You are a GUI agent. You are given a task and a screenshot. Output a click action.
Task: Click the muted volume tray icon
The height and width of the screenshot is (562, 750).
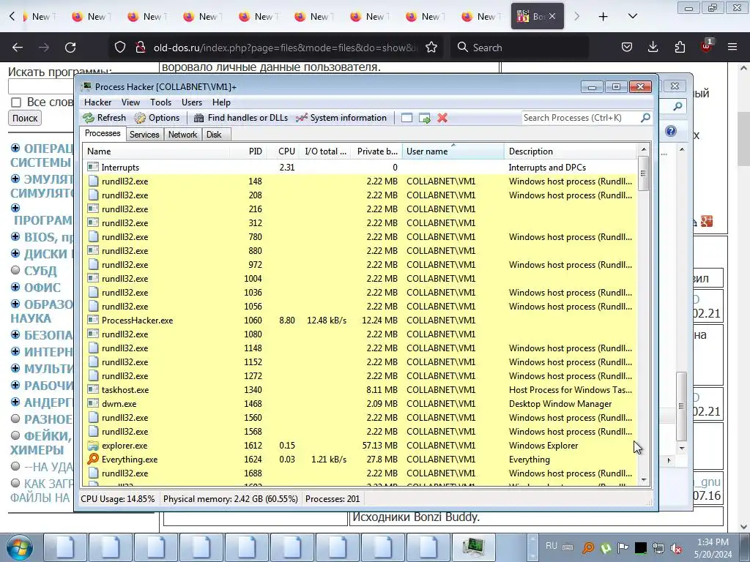(x=676, y=549)
